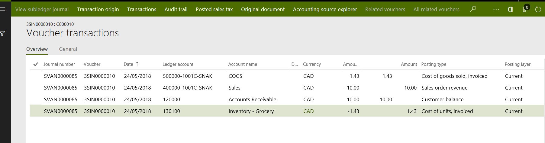Open Transaction origin from the action bar

click(x=98, y=9)
